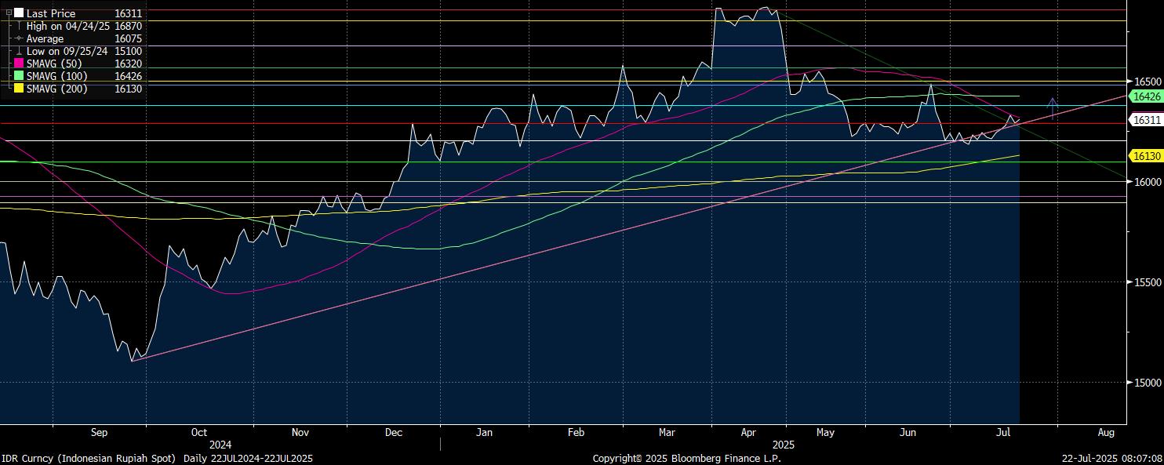
Task: Click the Dec label on date axis
Action: [x=393, y=432]
